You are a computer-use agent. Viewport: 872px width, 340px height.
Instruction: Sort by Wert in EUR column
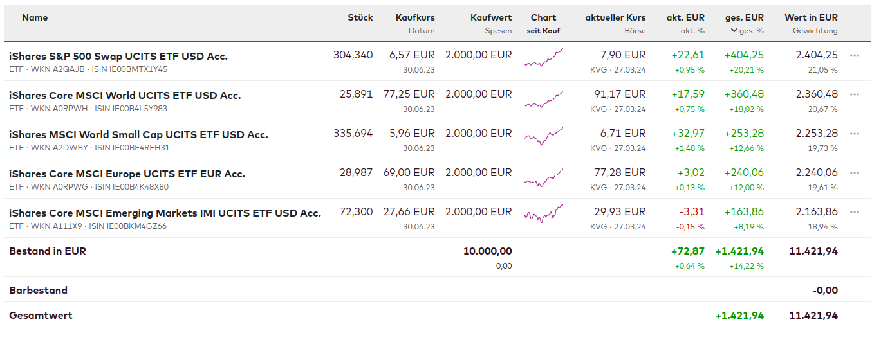click(x=811, y=18)
